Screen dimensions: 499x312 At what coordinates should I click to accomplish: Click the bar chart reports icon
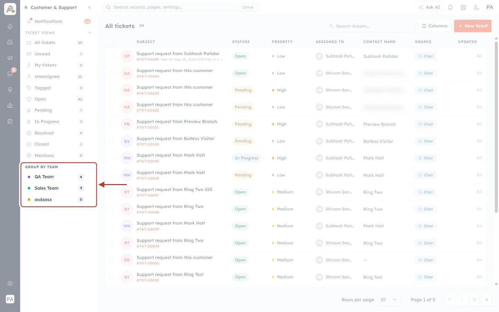coord(10,105)
